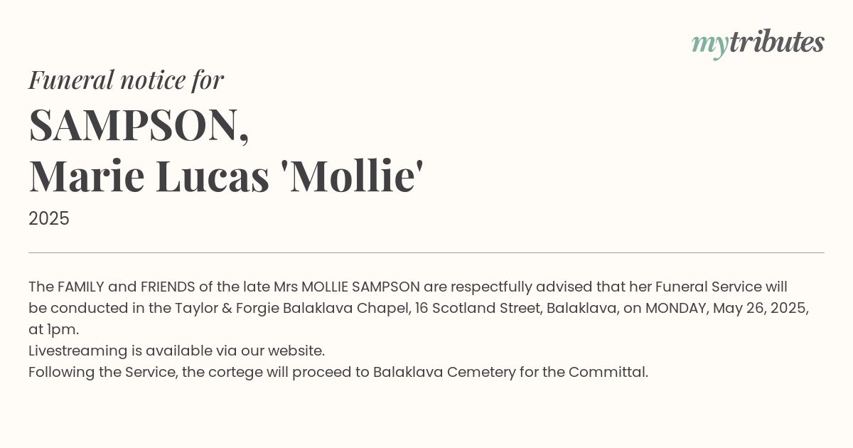Image resolution: width=853 pixels, height=448 pixels.
Task: Click the name MOLLIE SAMPSON in the paragraph
Action: (360, 287)
